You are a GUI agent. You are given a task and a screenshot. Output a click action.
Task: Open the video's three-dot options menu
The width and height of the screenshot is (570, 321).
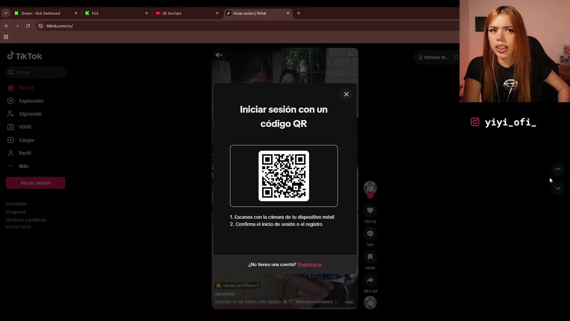[x=350, y=55]
